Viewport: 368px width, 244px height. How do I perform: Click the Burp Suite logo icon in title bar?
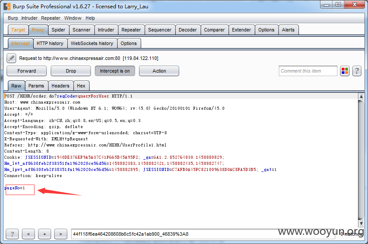(x=7, y=7)
